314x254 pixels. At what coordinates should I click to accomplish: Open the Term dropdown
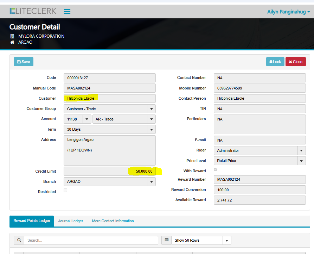(151, 130)
